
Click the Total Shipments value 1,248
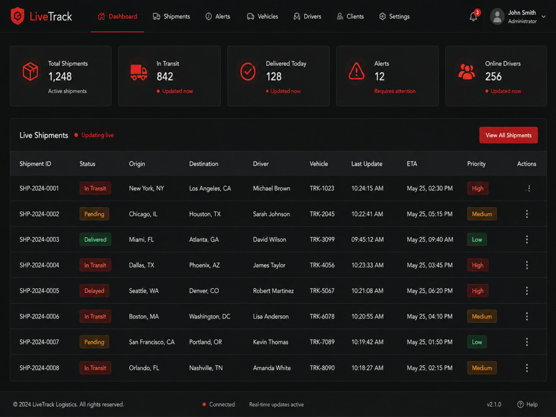coord(59,77)
